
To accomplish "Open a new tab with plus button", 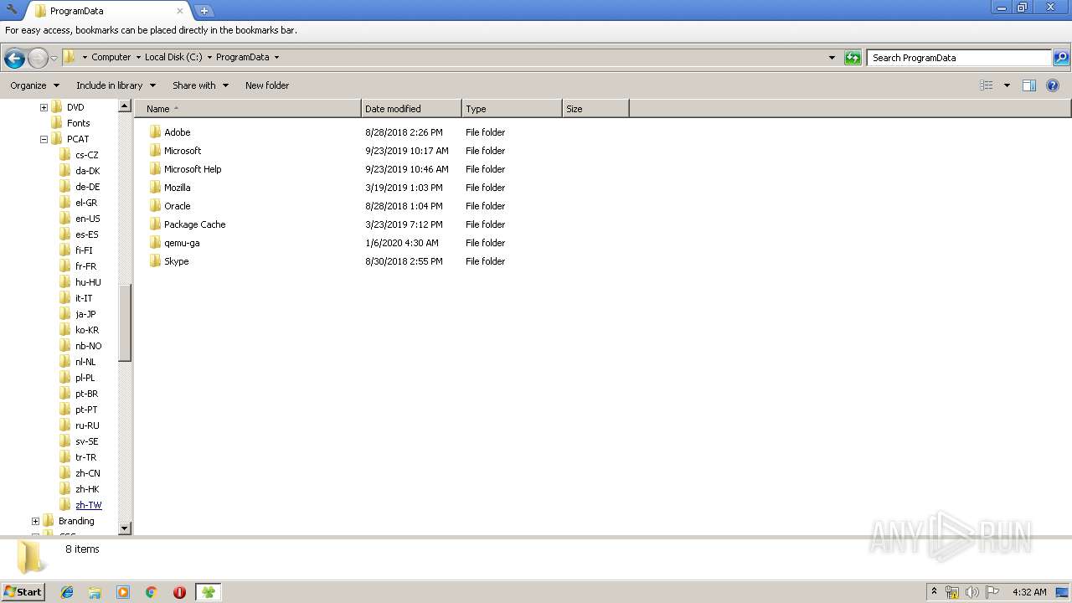I will [204, 11].
